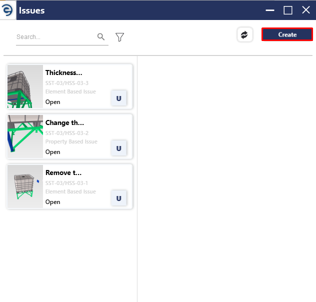Screen dimensions: 316x302
Task: Open the filter funnel icon
Action: 119,37
